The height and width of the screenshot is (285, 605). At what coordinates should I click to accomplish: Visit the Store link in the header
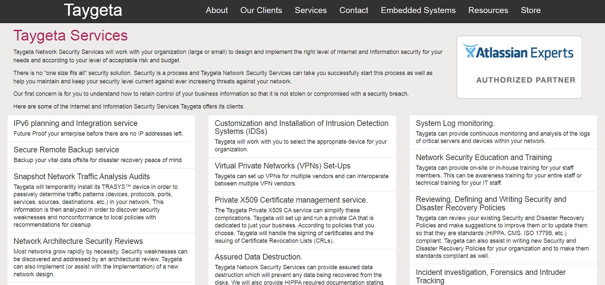531,10
